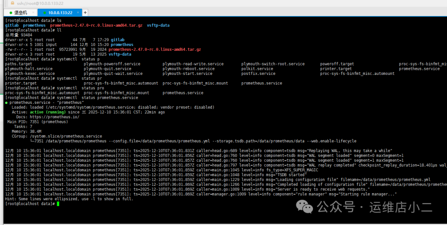This screenshot has height=225, width=447.
Task: Close the 10.0.0.133:22 tab
Action: (x=78, y=12)
